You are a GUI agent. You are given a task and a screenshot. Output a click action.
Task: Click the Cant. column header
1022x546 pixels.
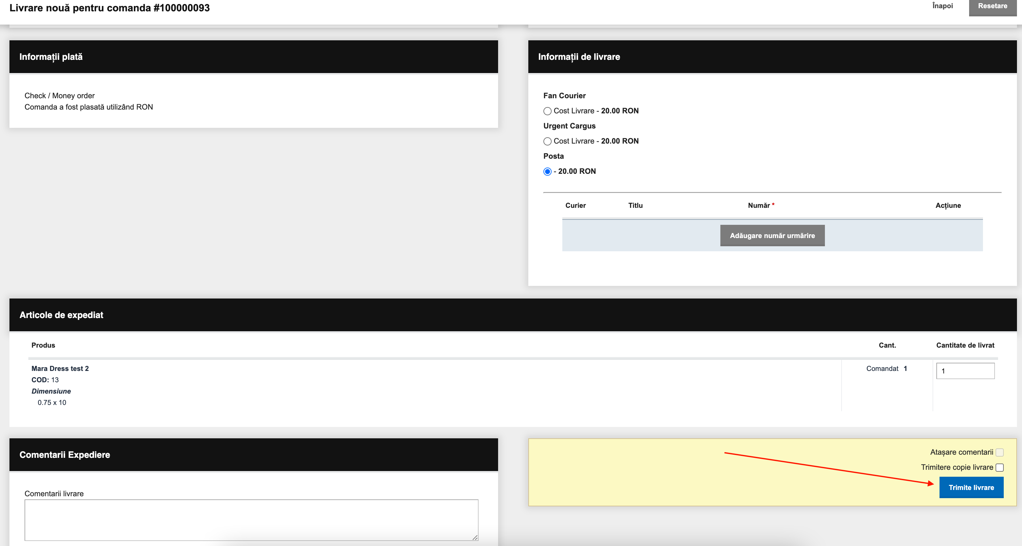tap(887, 345)
